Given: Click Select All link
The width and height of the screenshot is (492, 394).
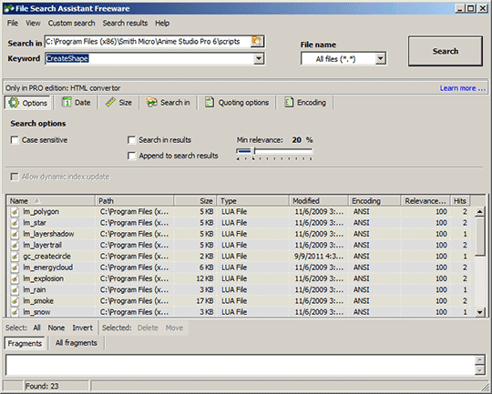Looking at the screenshot, I should click(36, 328).
